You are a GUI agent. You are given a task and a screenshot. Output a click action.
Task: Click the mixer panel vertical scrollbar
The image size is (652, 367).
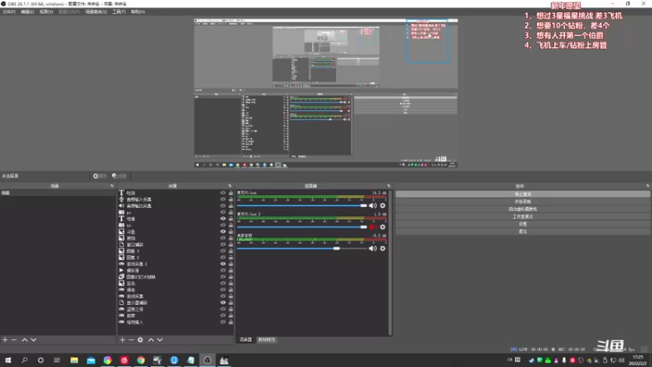click(390, 262)
